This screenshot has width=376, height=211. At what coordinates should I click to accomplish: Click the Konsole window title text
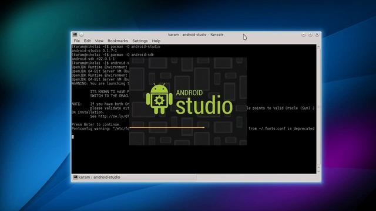(x=196, y=35)
